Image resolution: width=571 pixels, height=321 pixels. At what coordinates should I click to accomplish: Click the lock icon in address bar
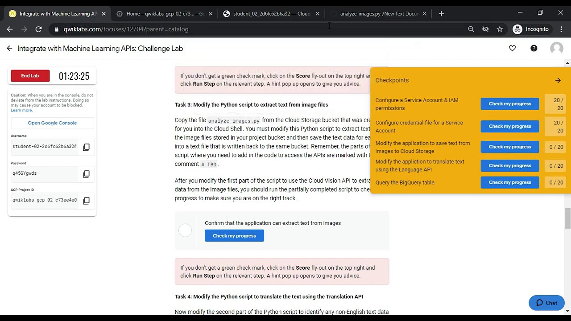[56, 29]
